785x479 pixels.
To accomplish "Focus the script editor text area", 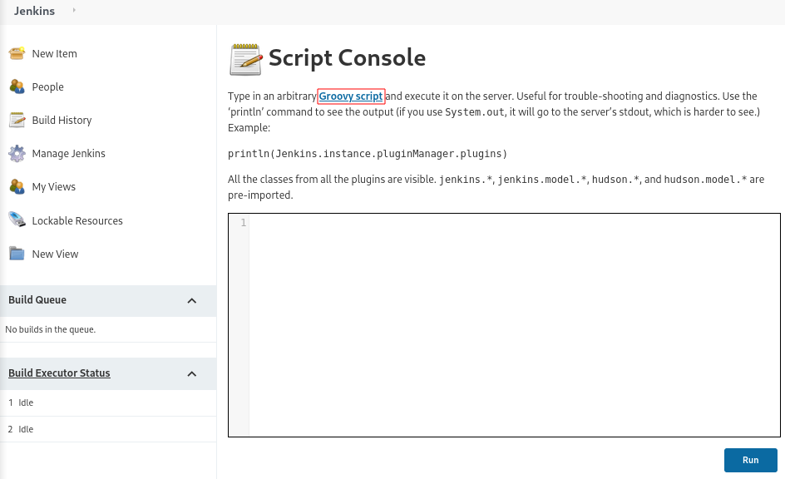I will [x=515, y=325].
